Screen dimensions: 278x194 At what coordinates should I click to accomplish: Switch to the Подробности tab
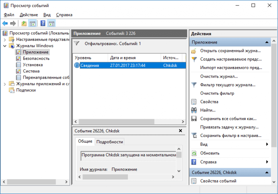110,142
